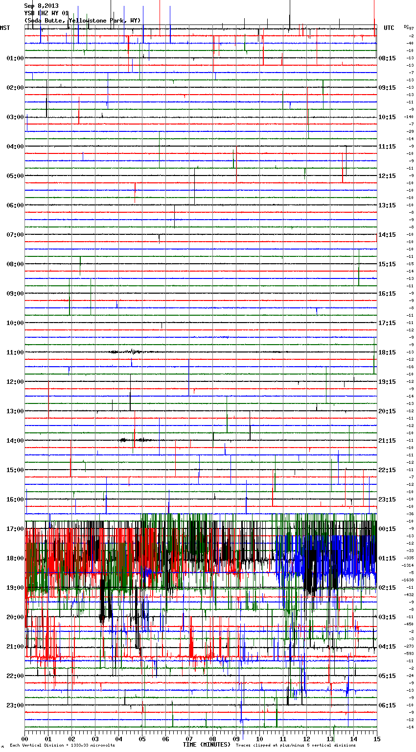Image resolution: width=416 pixels, height=752 pixels.
Task: Select the 02:00 MST time label
Action: coord(15,88)
